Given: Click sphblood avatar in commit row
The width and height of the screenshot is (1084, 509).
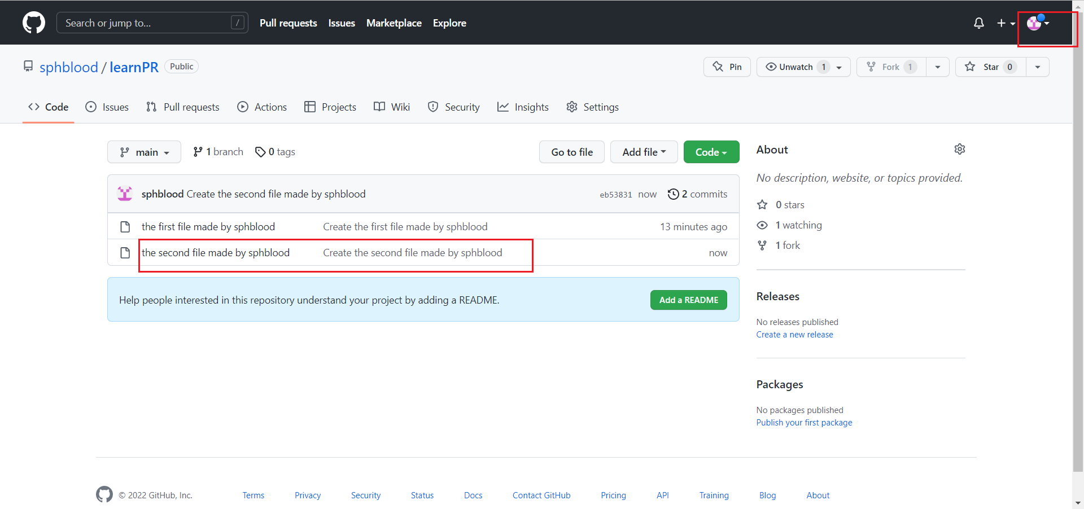Looking at the screenshot, I should tap(125, 194).
